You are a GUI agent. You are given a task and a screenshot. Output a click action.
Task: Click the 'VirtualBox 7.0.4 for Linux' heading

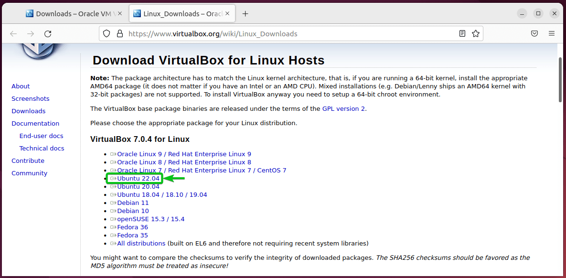[x=139, y=139]
